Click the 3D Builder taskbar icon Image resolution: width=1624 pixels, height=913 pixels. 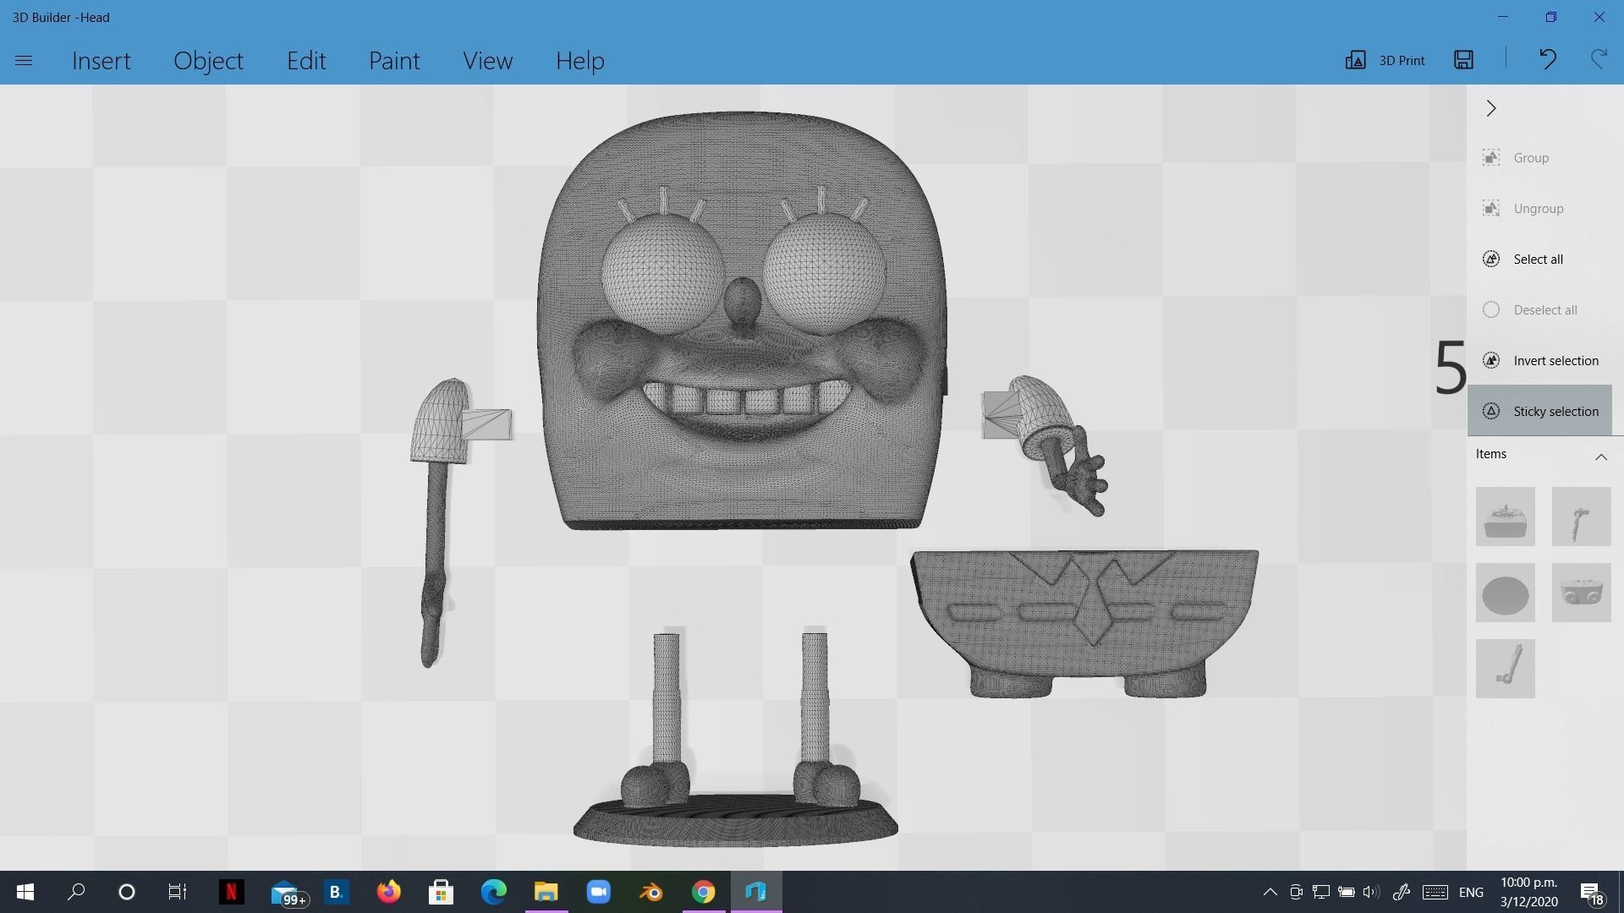click(755, 892)
